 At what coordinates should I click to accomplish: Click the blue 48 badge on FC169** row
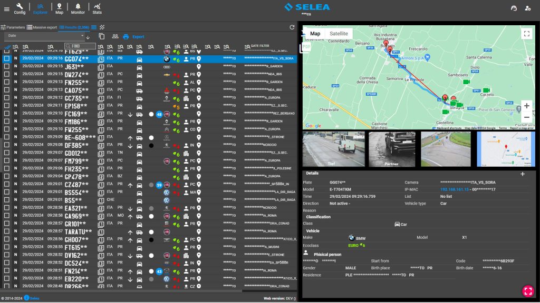(x=159, y=114)
